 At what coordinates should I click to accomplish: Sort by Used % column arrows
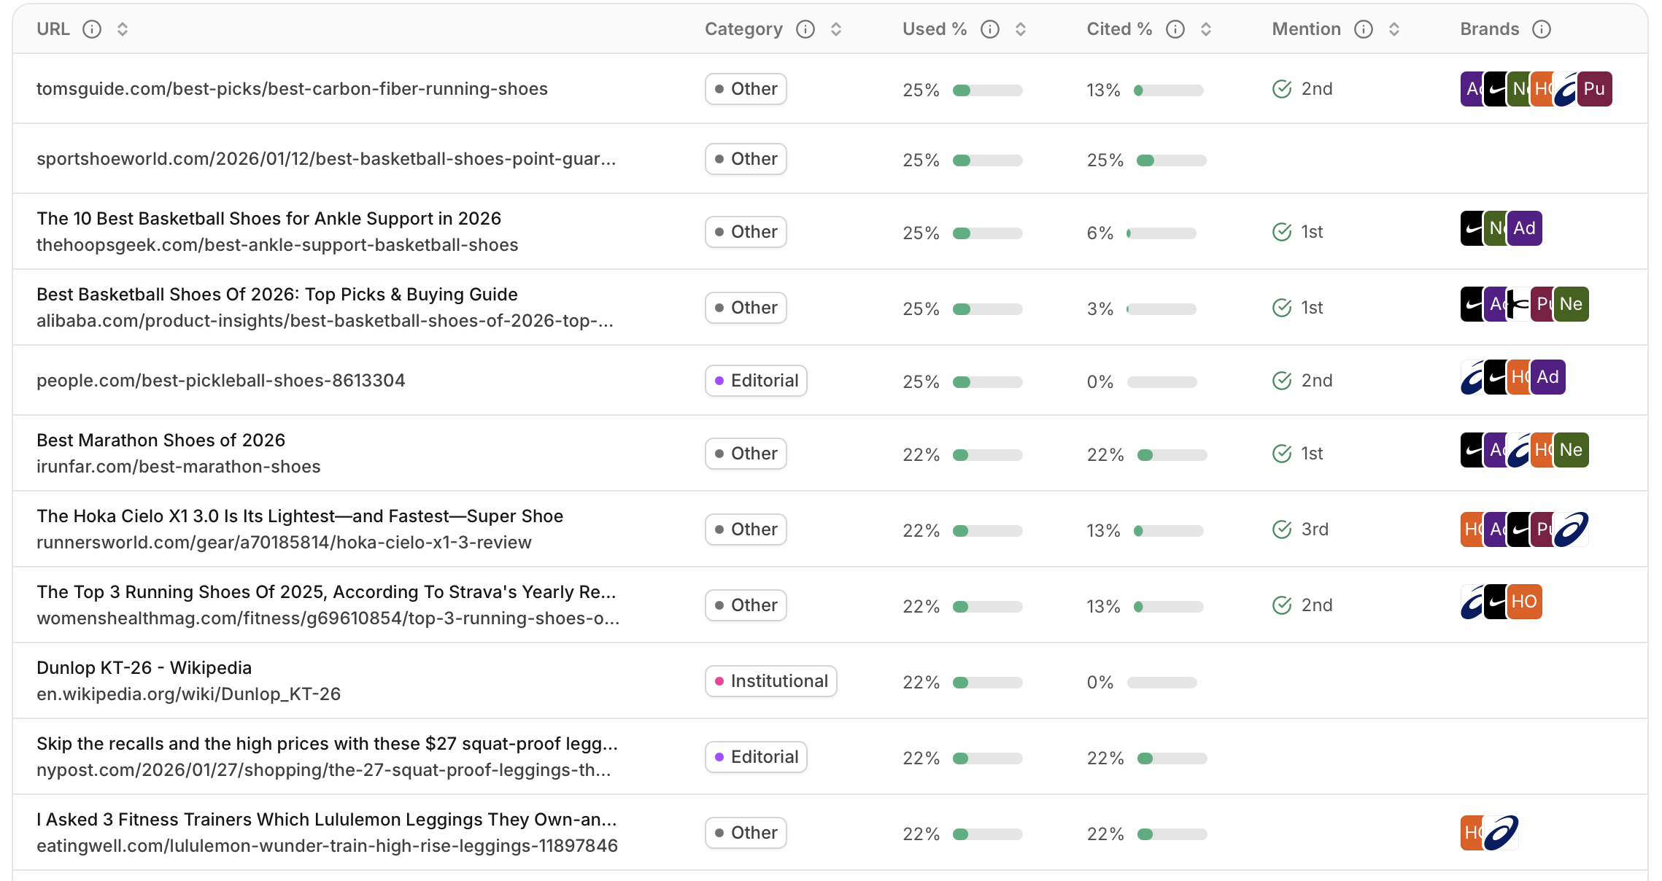1021,29
